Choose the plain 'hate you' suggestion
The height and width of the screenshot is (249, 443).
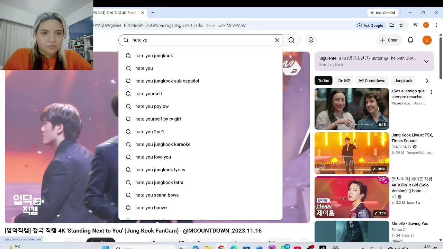200,68
